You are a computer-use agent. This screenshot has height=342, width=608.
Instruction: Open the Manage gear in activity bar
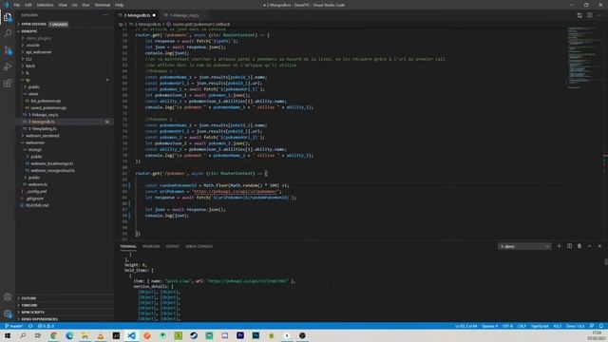click(x=8, y=313)
